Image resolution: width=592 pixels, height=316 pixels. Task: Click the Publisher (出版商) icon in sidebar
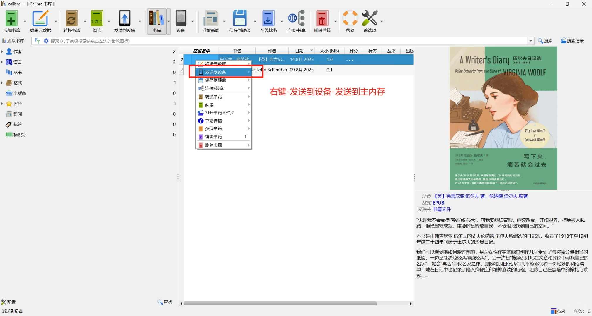coord(9,93)
